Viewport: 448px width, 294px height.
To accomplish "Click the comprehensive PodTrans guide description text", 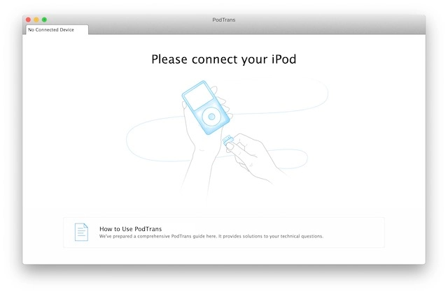I will click(x=211, y=237).
